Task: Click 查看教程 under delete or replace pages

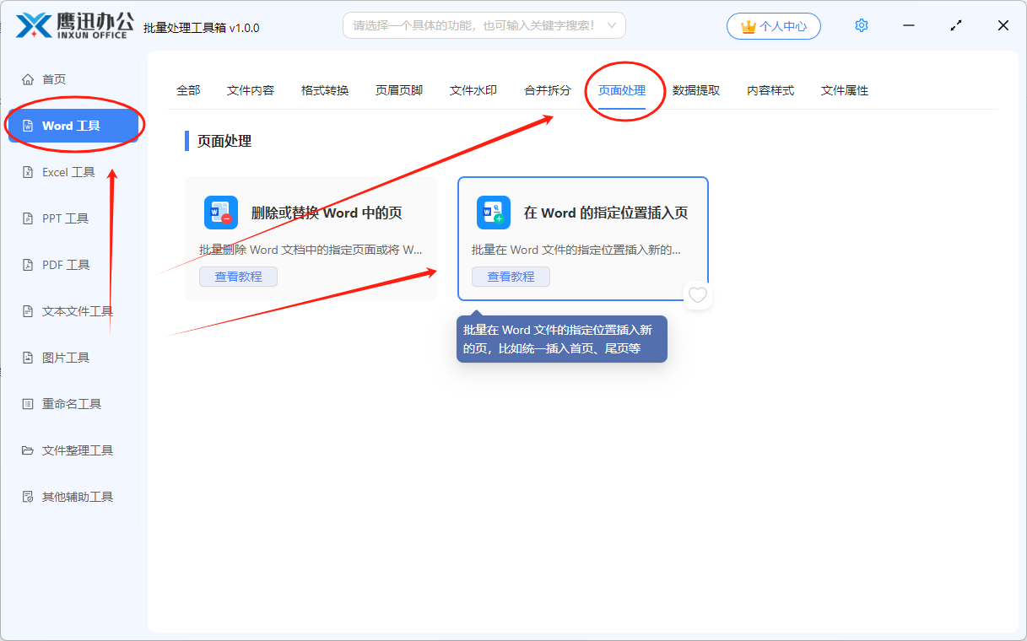Action: [x=238, y=277]
